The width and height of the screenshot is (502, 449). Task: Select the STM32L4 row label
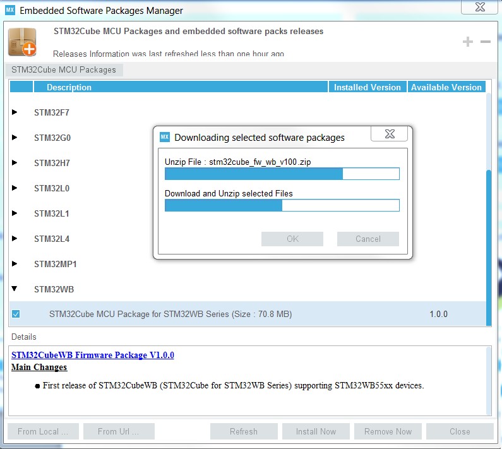click(x=52, y=239)
